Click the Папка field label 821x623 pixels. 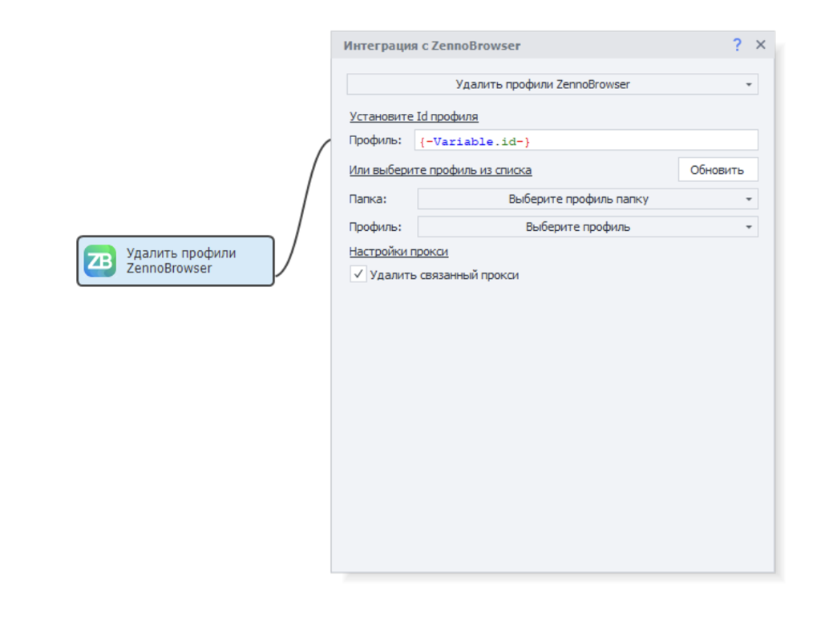click(x=368, y=200)
